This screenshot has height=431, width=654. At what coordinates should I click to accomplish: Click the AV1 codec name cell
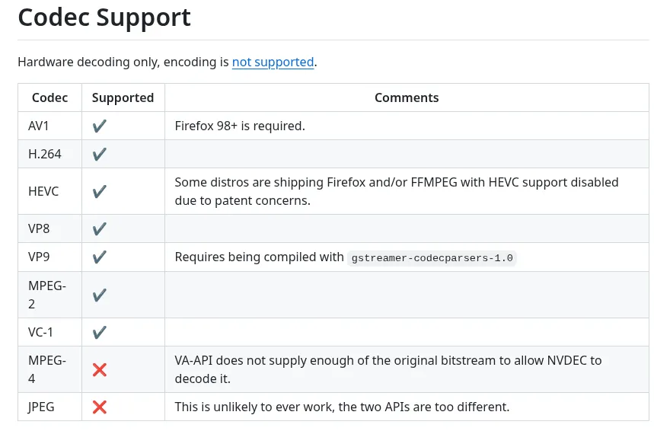38,126
